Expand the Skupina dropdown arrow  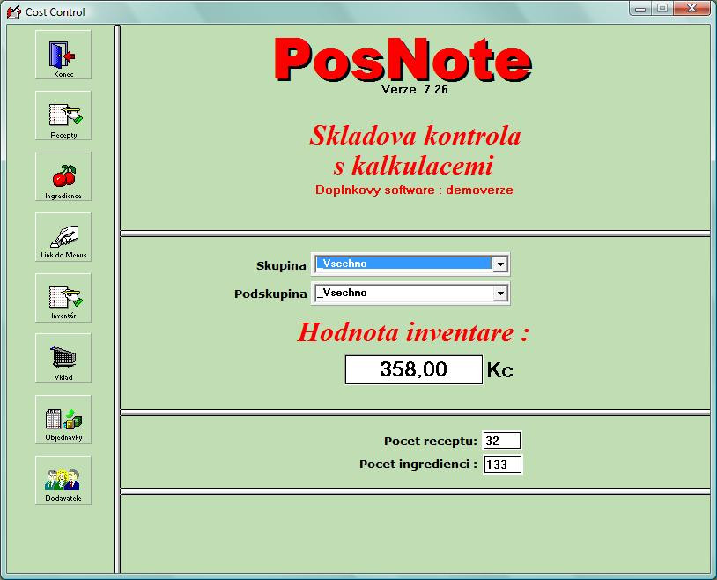[500, 264]
